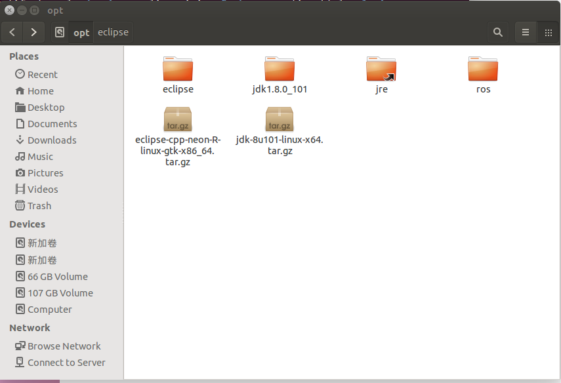Select the eclipse folder icon

(178, 69)
